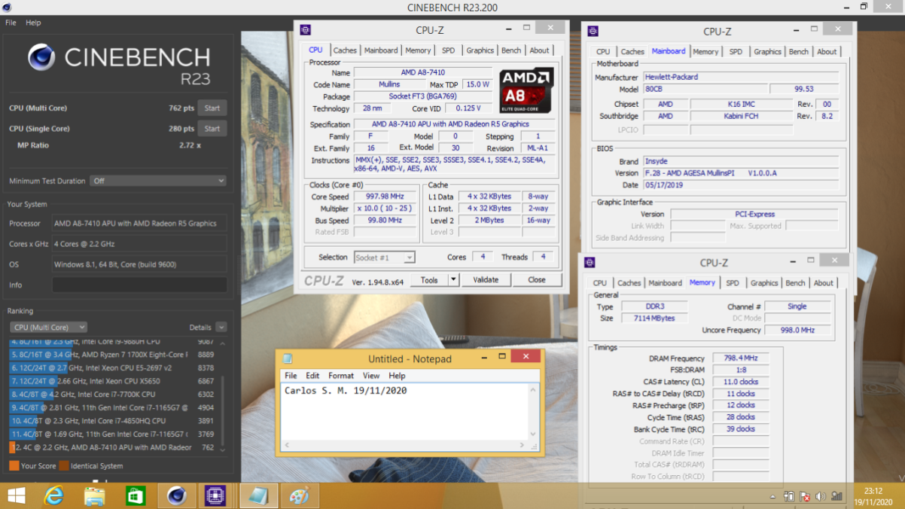Expand the CPU-Z Tools dropdown arrow
905x509 pixels.
click(x=453, y=280)
